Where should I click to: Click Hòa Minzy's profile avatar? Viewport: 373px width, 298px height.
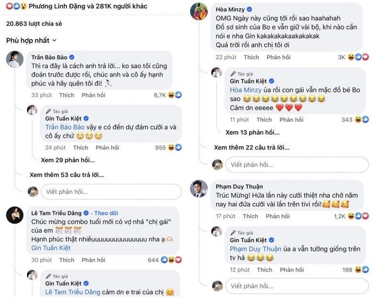tap(199, 11)
